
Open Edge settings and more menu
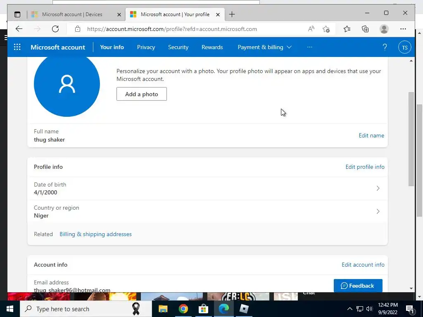pyautogui.click(x=403, y=29)
